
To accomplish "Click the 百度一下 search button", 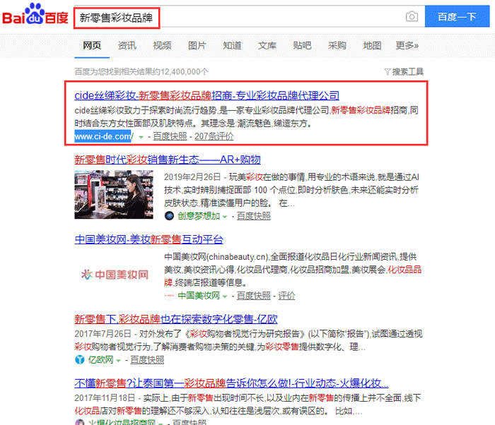I will [x=457, y=16].
